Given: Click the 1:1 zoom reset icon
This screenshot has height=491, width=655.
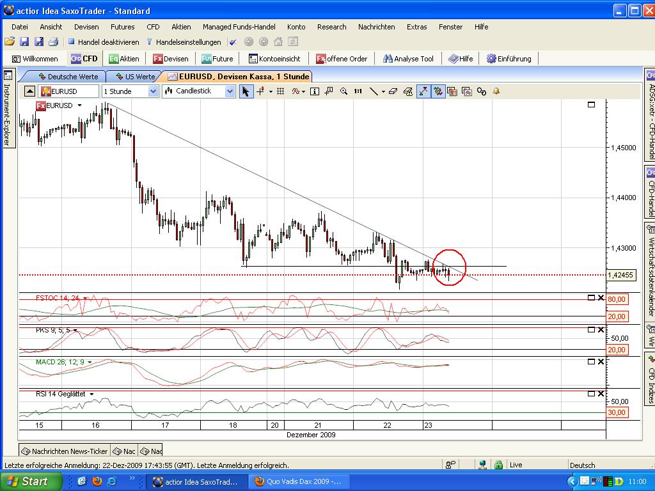Looking at the screenshot, I should (x=358, y=91).
